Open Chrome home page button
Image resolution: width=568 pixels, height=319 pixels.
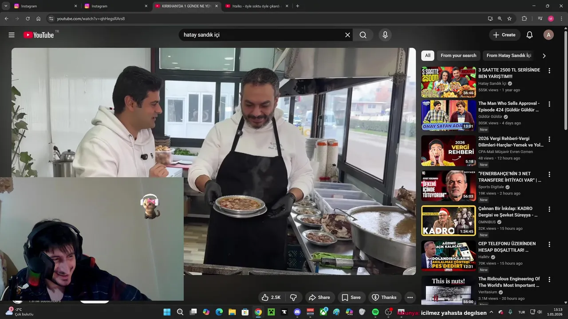coord(39,19)
